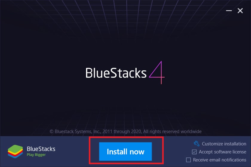Click the "2011 through 2020" year range text
Image resolution: width=251 pixels, height=167 pixels.
[x=122, y=132]
